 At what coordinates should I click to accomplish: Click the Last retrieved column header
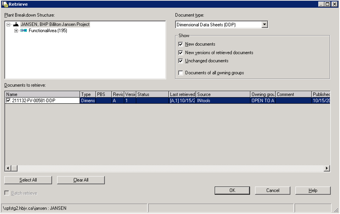(182, 95)
